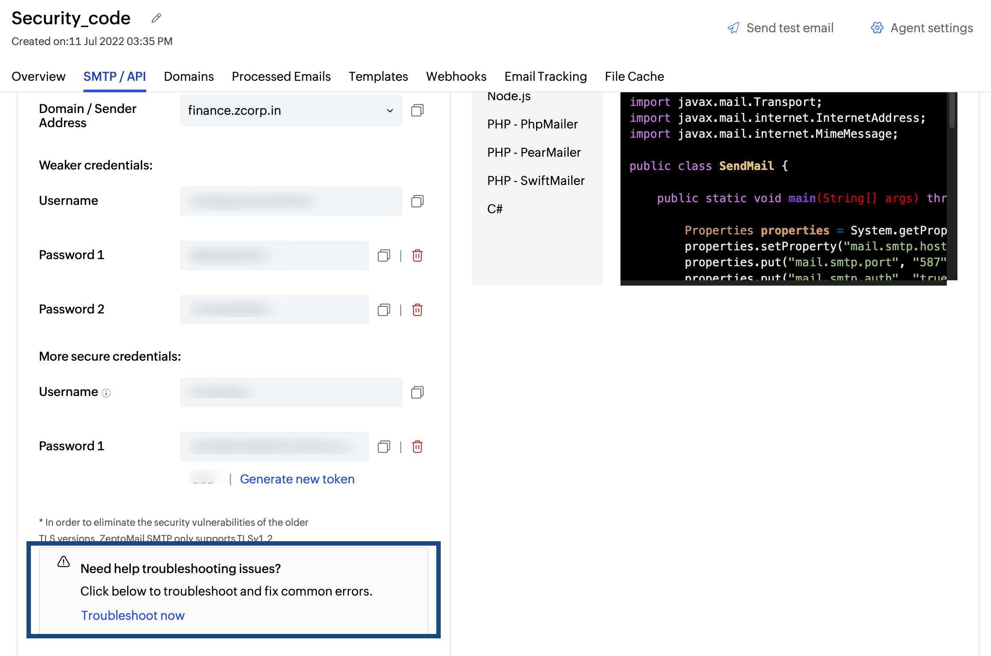This screenshot has width=991, height=656.
Task: Copy more secure credentials Password 1
Action: tap(384, 447)
